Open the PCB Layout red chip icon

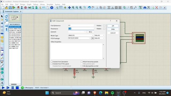(x=25, y=7)
